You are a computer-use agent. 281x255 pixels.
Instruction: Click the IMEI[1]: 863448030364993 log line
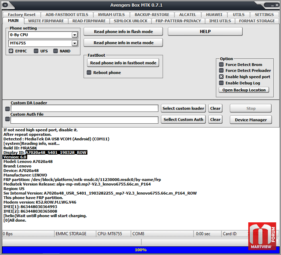tap(30, 207)
